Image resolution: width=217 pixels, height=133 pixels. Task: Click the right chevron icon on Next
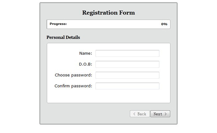(166, 114)
